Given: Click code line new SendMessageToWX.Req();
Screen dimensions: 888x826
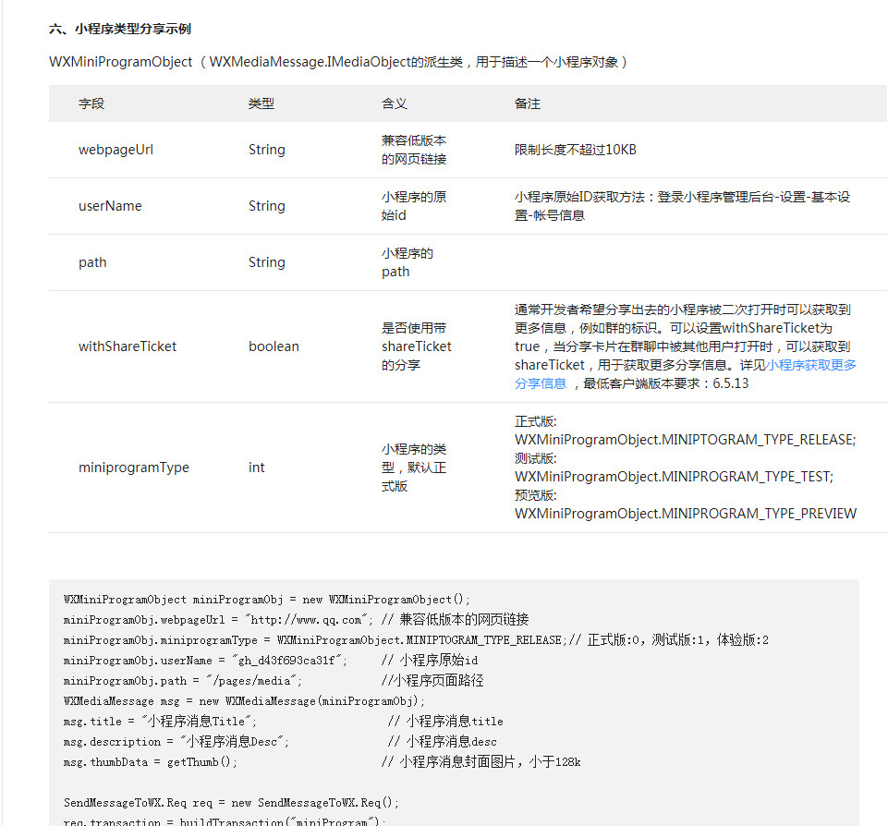Looking at the screenshot, I should 232,803.
